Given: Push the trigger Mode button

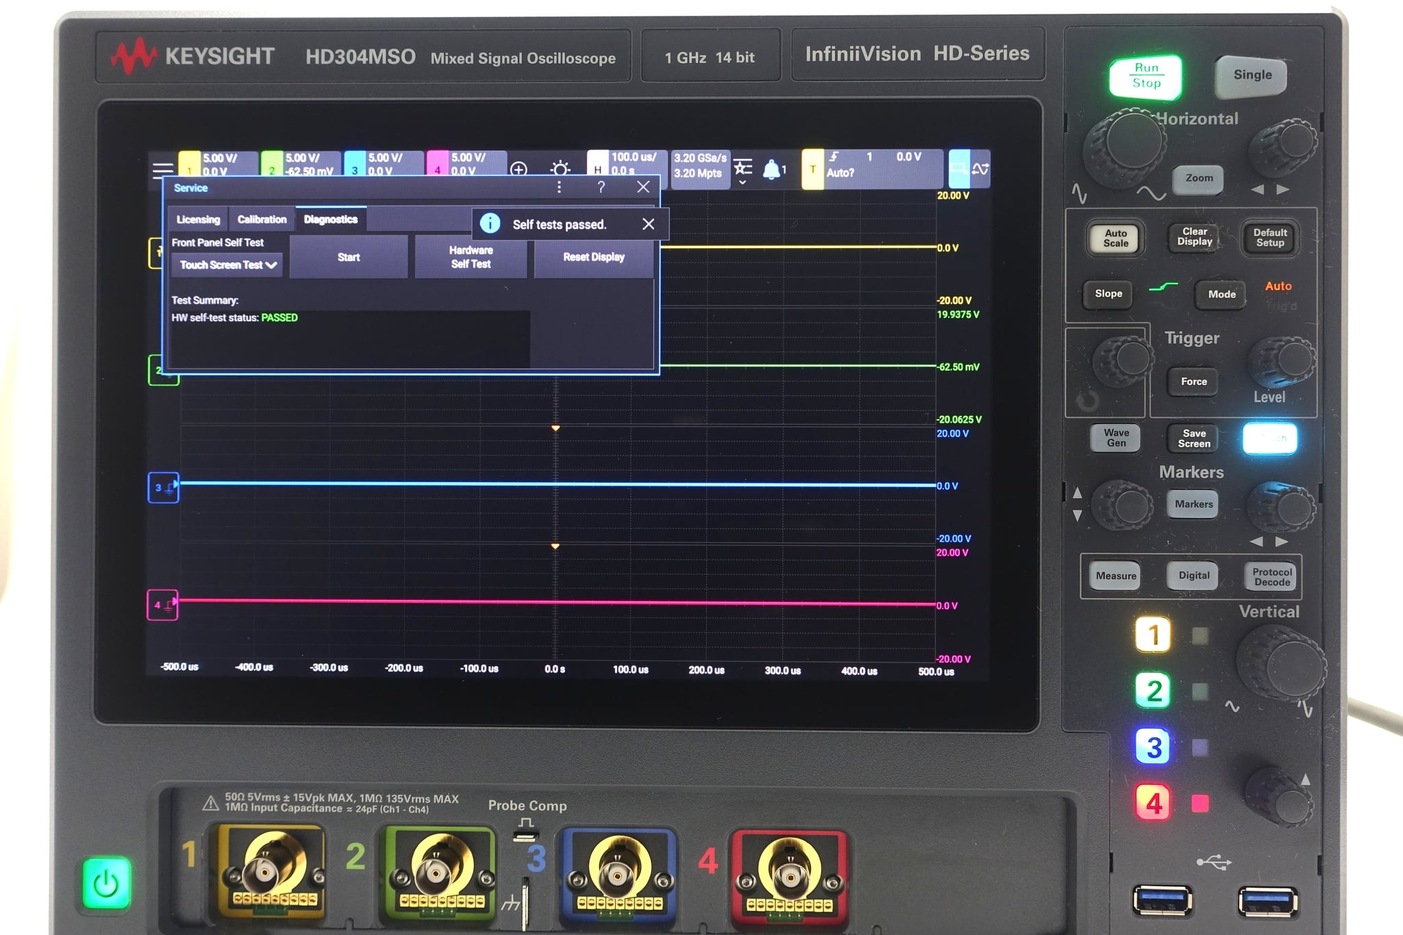Looking at the screenshot, I should (x=1221, y=295).
